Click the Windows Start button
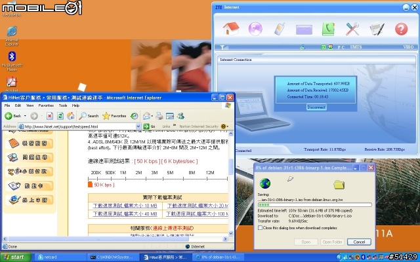 (16, 257)
